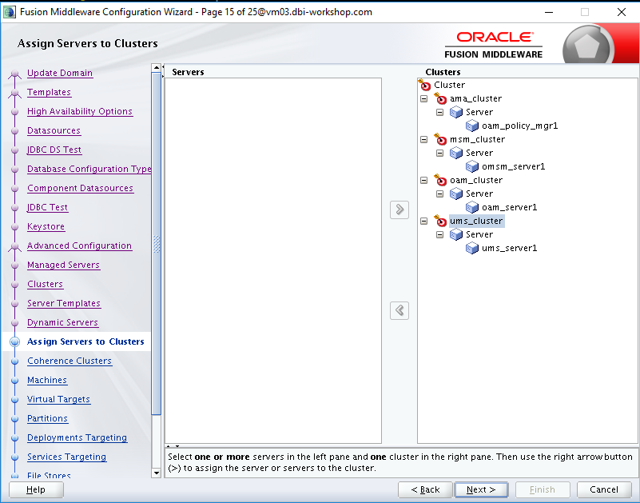640x503 pixels.
Task: Open the Templates step
Action: coord(49,92)
